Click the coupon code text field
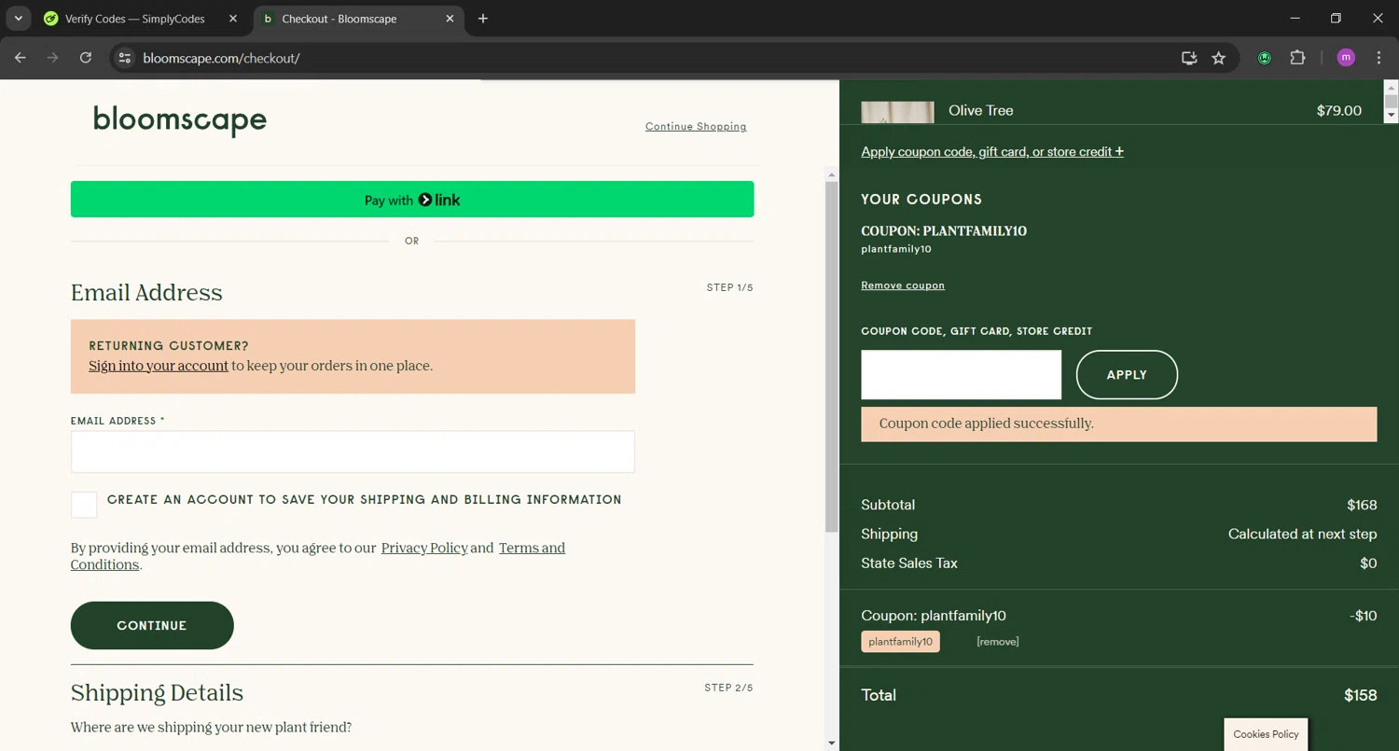1399x751 pixels. (961, 375)
